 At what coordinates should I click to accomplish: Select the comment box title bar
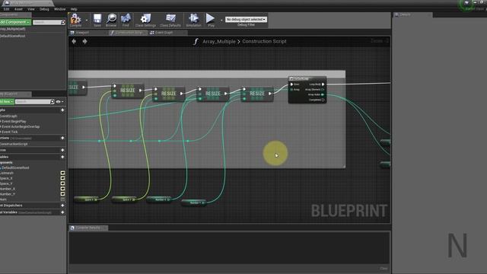pos(206,74)
